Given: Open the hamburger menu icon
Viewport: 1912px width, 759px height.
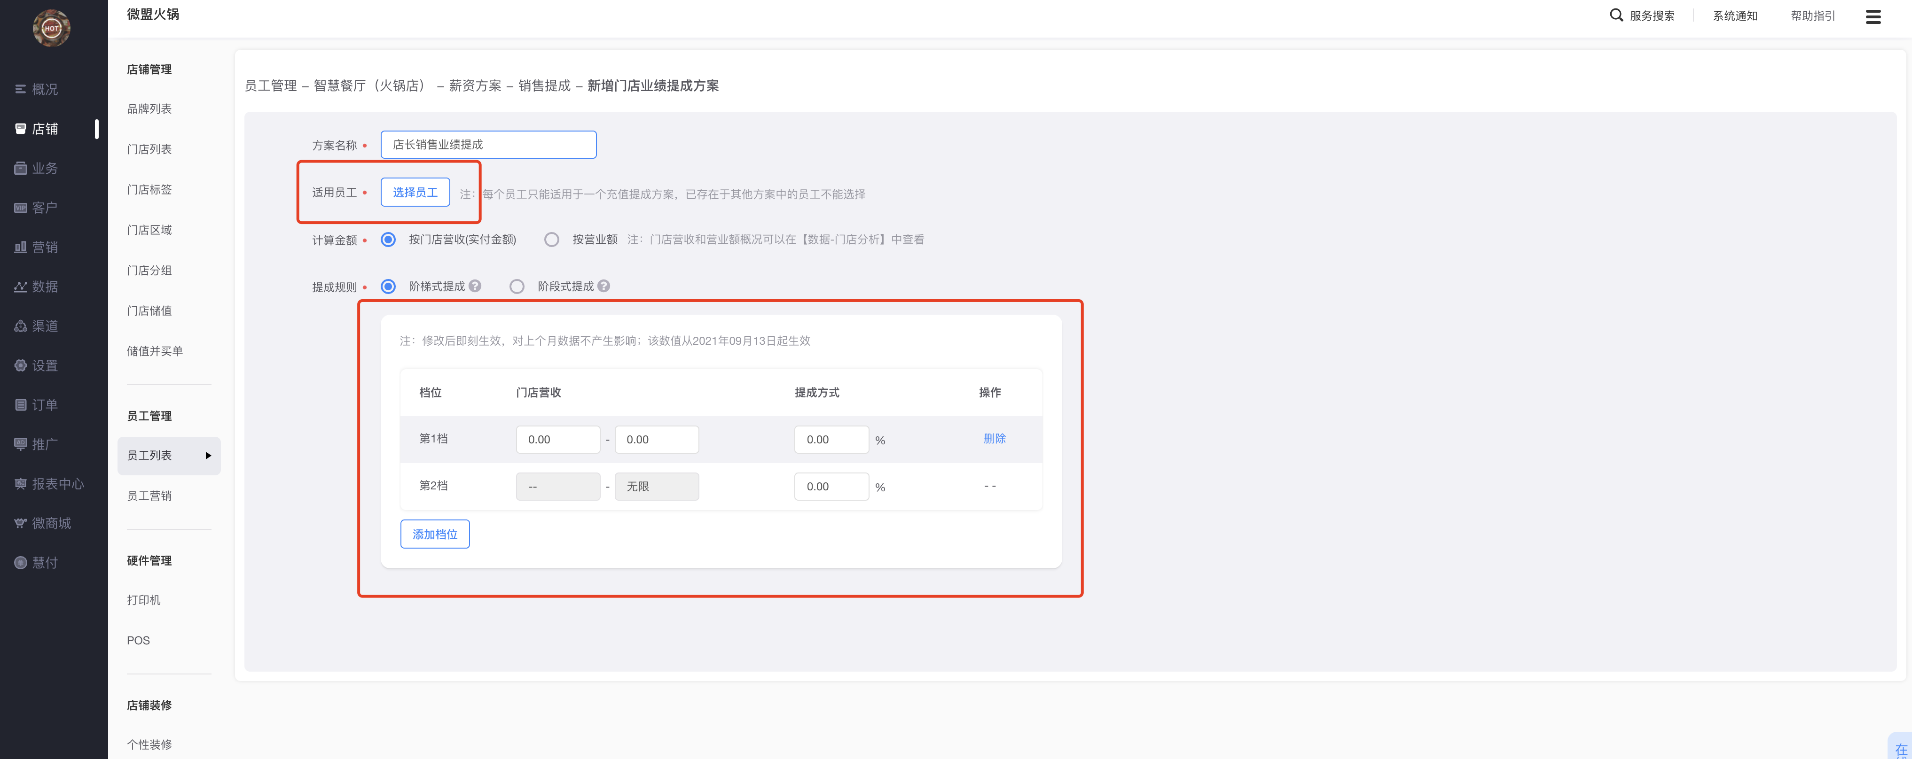Looking at the screenshot, I should coord(1873,16).
